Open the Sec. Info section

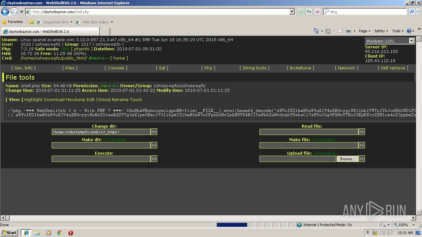23,68
